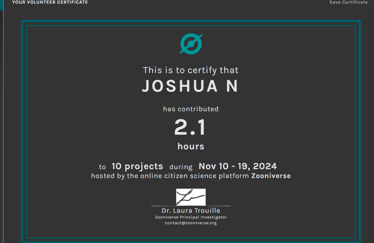Click the name 'JOSHUA N'

pyautogui.click(x=191, y=86)
